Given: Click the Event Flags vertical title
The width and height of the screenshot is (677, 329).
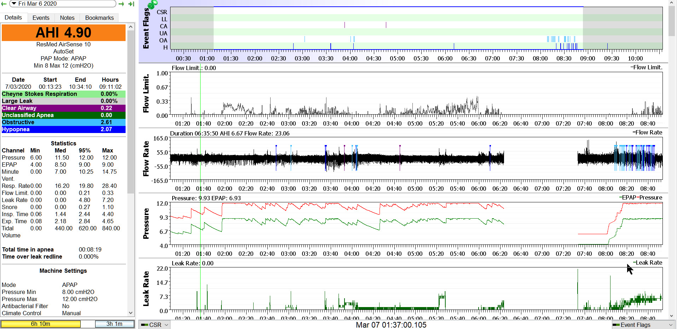Looking at the screenshot, I should (146, 28).
